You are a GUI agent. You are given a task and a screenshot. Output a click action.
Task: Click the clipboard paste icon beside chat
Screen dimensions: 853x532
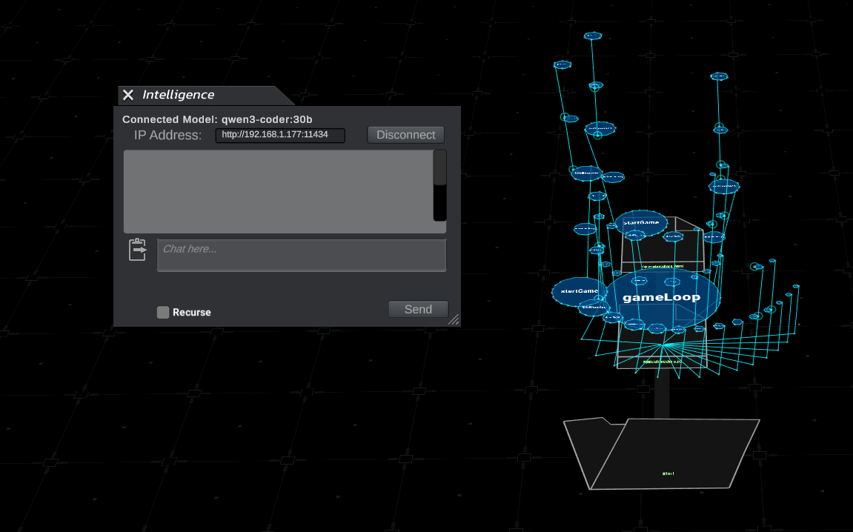(x=138, y=250)
